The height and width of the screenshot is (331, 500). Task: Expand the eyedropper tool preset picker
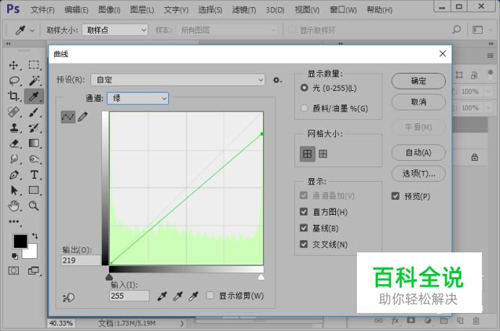coord(33,31)
